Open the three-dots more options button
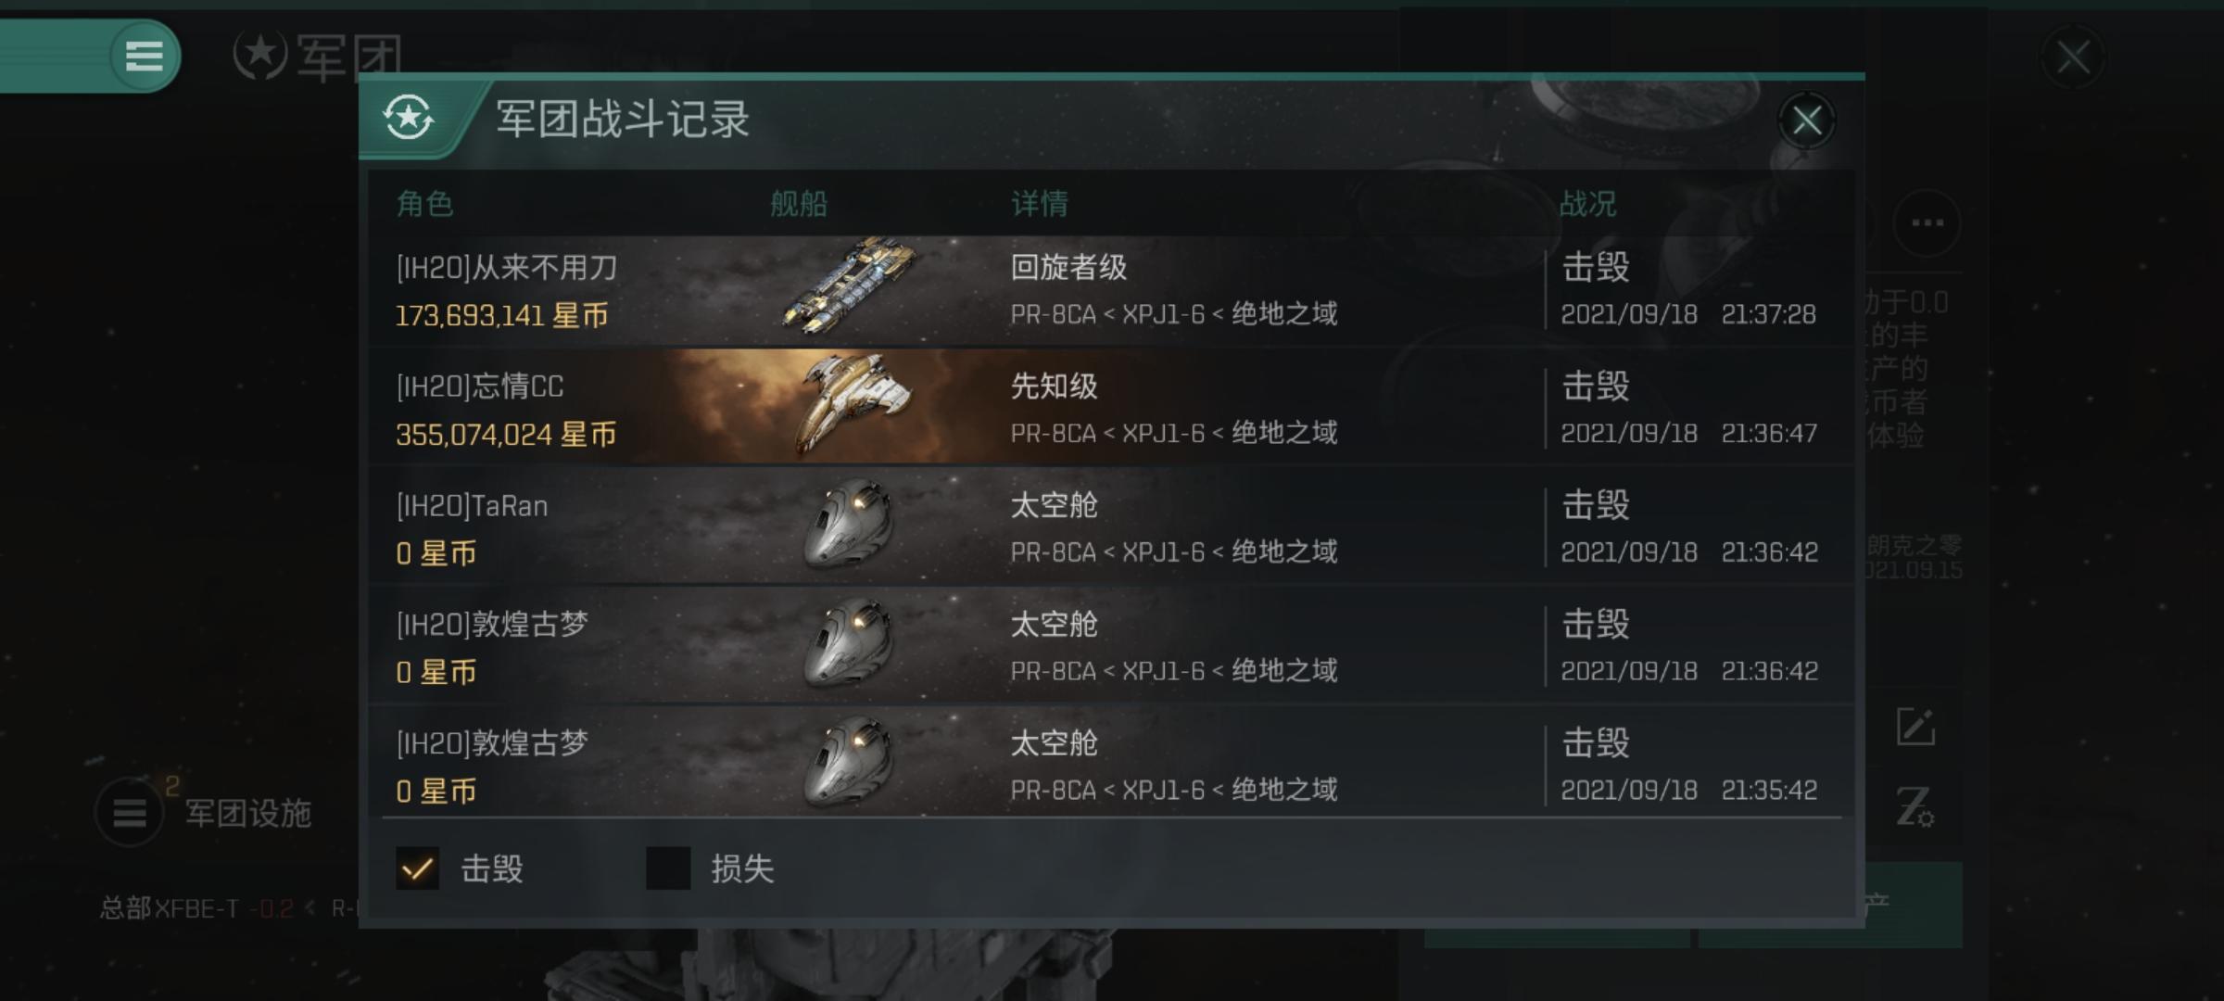The height and width of the screenshot is (1001, 2224). click(1927, 222)
